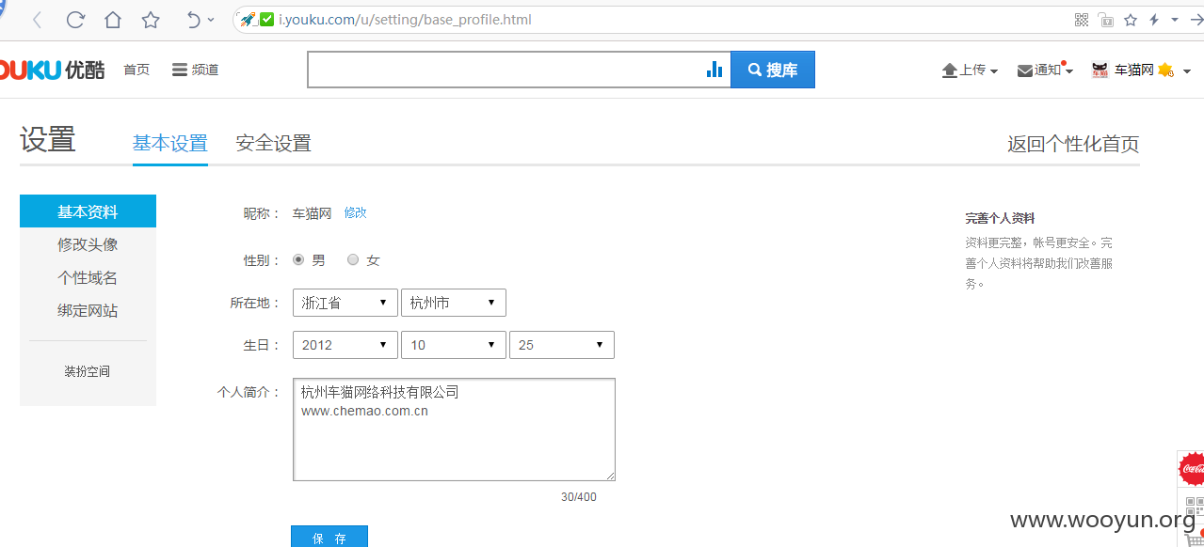Screen dimensions: 1204x547
Task: Open the 频道 channels menu
Action: (x=195, y=70)
